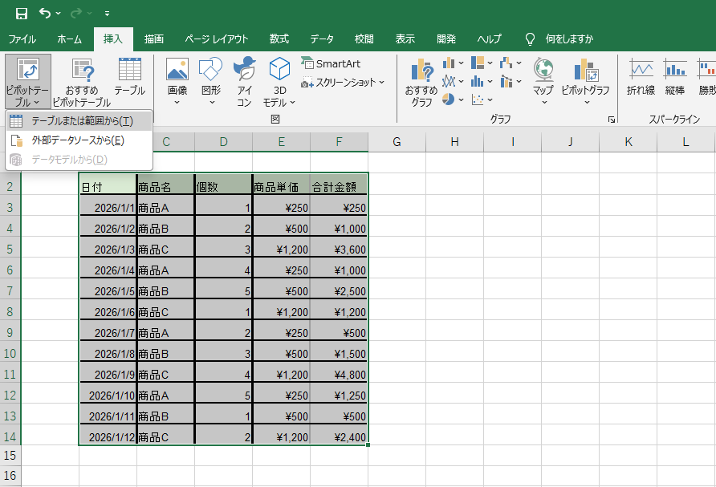
Task: Select テーブルまたは範囲から menu item
Action: pyautogui.click(x=80, y=121)
